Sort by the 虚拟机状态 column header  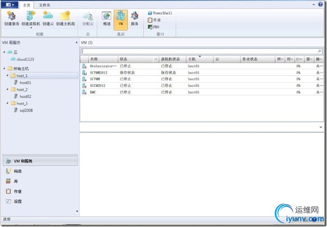(x=172, y=59)
